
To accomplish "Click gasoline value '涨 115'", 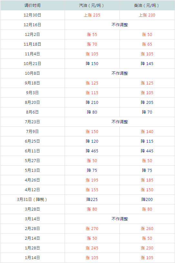I will click(92, 93).
